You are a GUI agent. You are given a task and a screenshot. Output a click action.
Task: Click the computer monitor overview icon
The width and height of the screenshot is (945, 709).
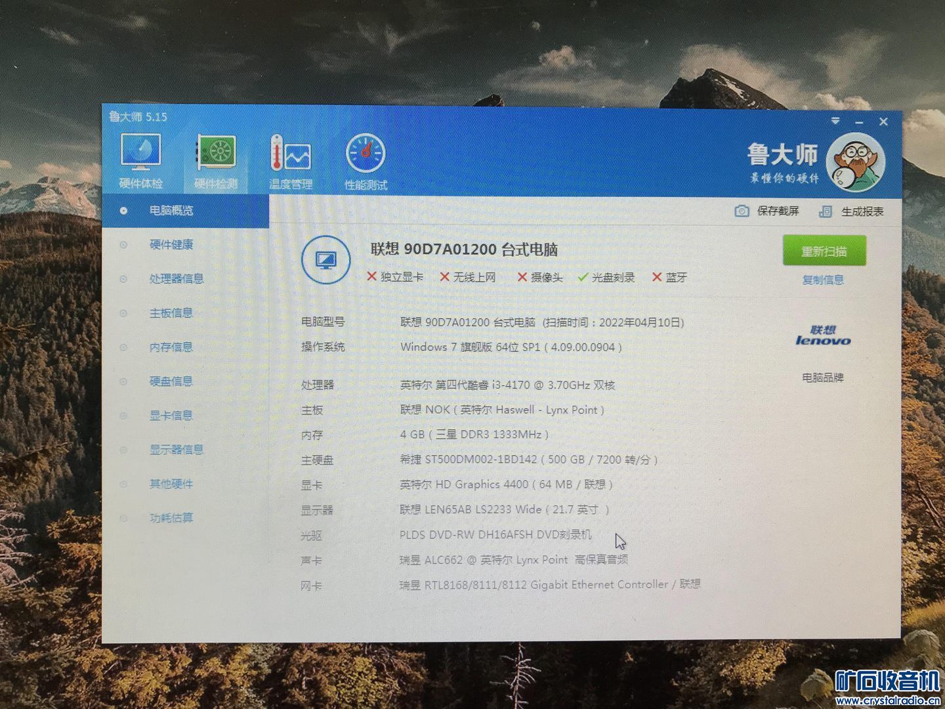pyautogui.click(x=325, y=260)
